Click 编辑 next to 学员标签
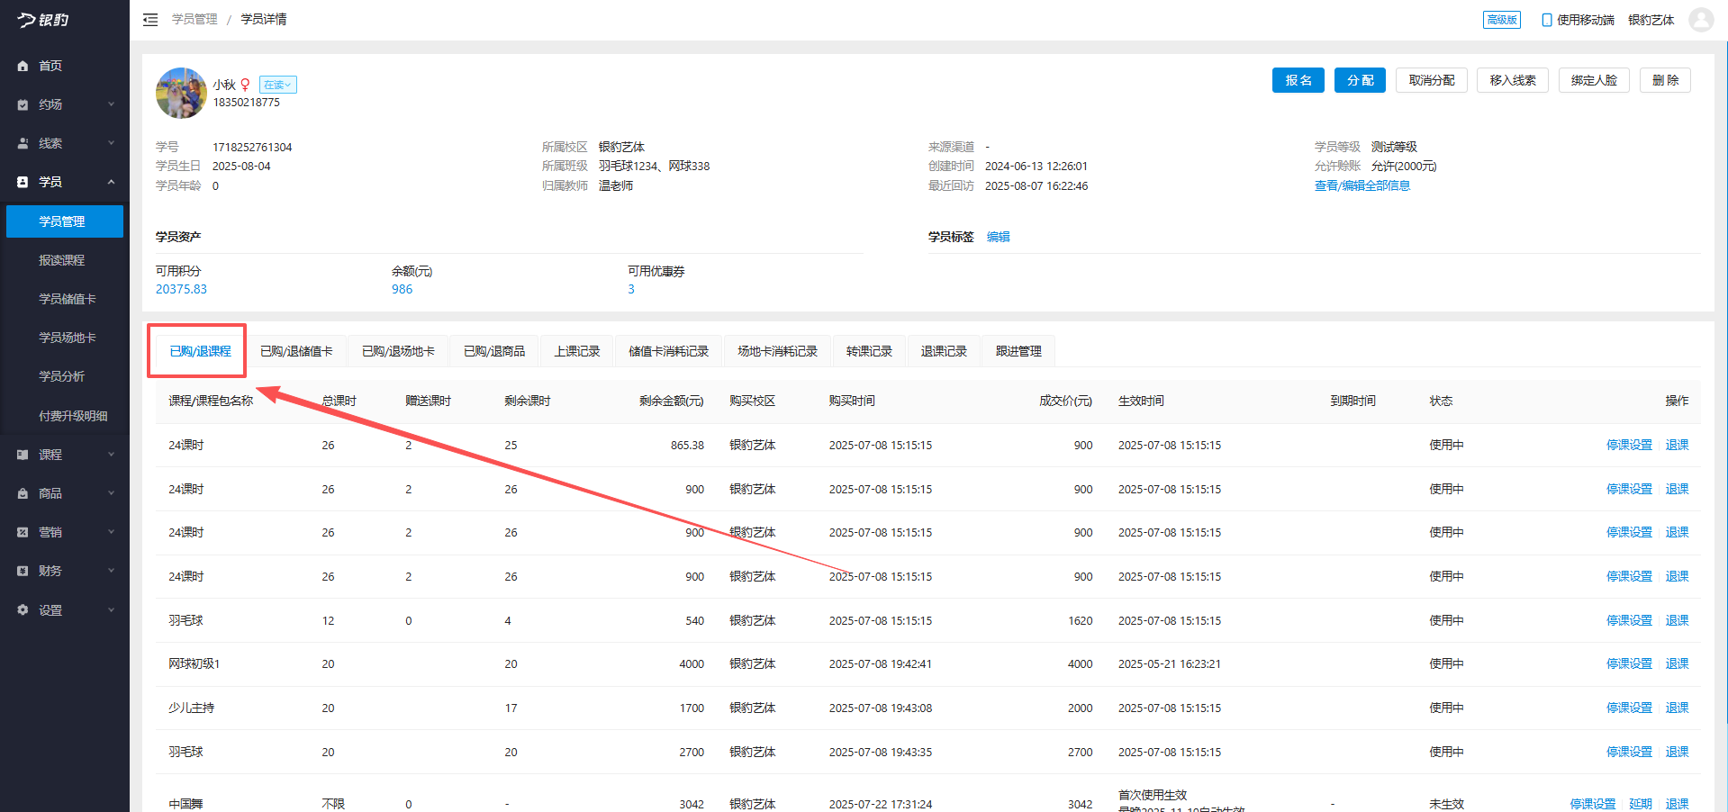Viewport: 1728px width, 812px height. click(998, 237)
